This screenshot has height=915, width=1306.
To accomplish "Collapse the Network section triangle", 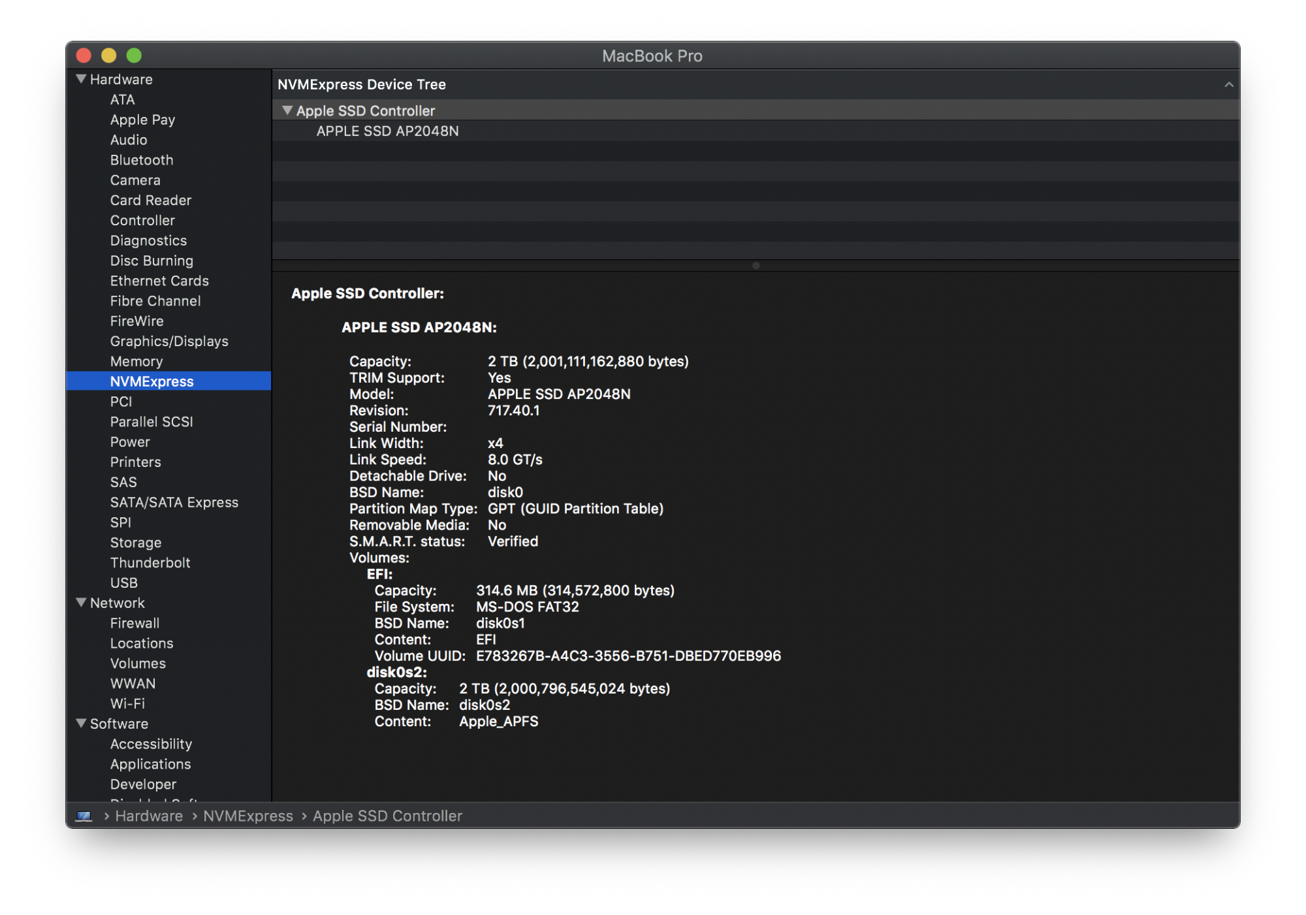I will tap(81, 602).
